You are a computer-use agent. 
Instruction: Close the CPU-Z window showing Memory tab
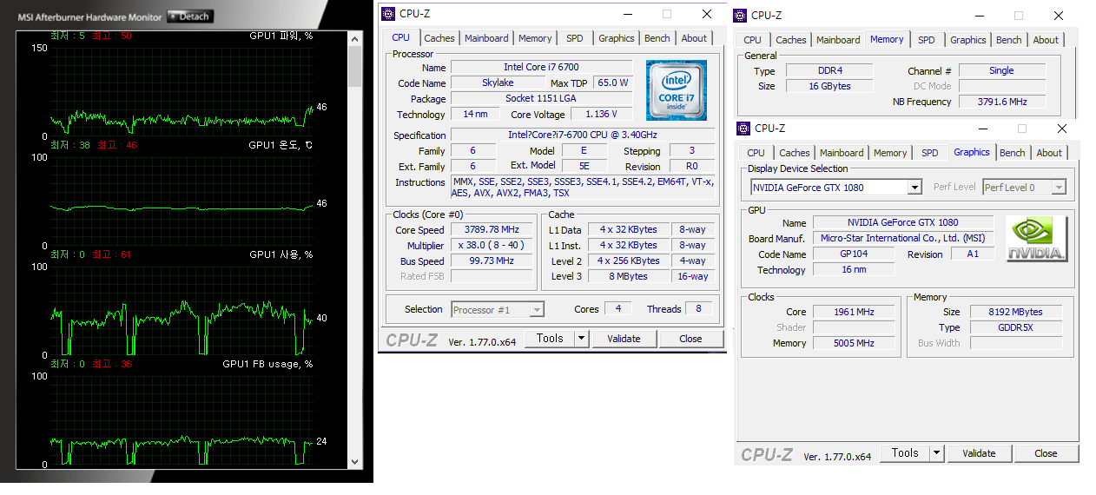click(1058, 15)
